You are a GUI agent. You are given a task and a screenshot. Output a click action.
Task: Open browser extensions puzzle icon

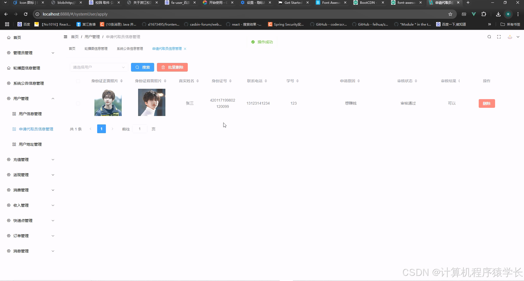tap(484, 14)
